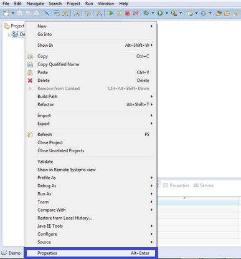Click the Save toolbar icon

[20, 13]
